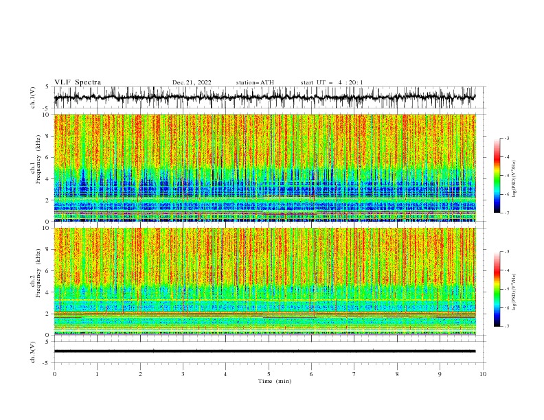Click the "ch.1(V)" waveform axis label
Viewport: 544px width, 420px height.
tap(33, 97)
